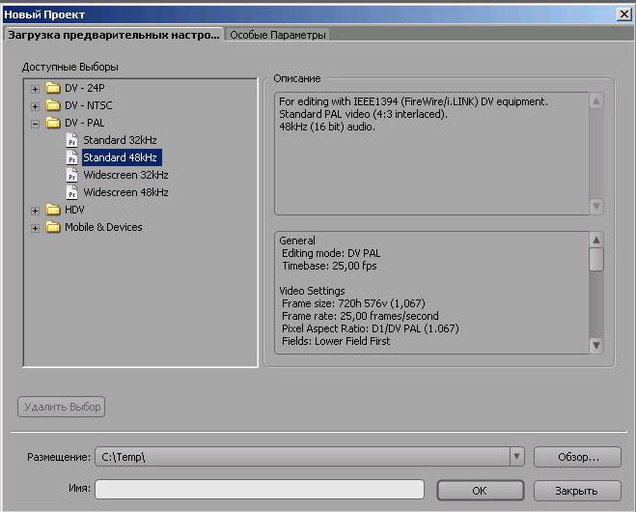Screen dimensions: 636x512
Task: Expand the DV - NTSC folder
Action: coord(36,106)
